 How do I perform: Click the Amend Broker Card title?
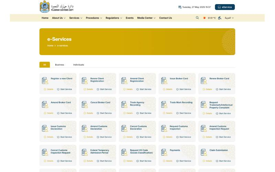[x=61, y=102]
